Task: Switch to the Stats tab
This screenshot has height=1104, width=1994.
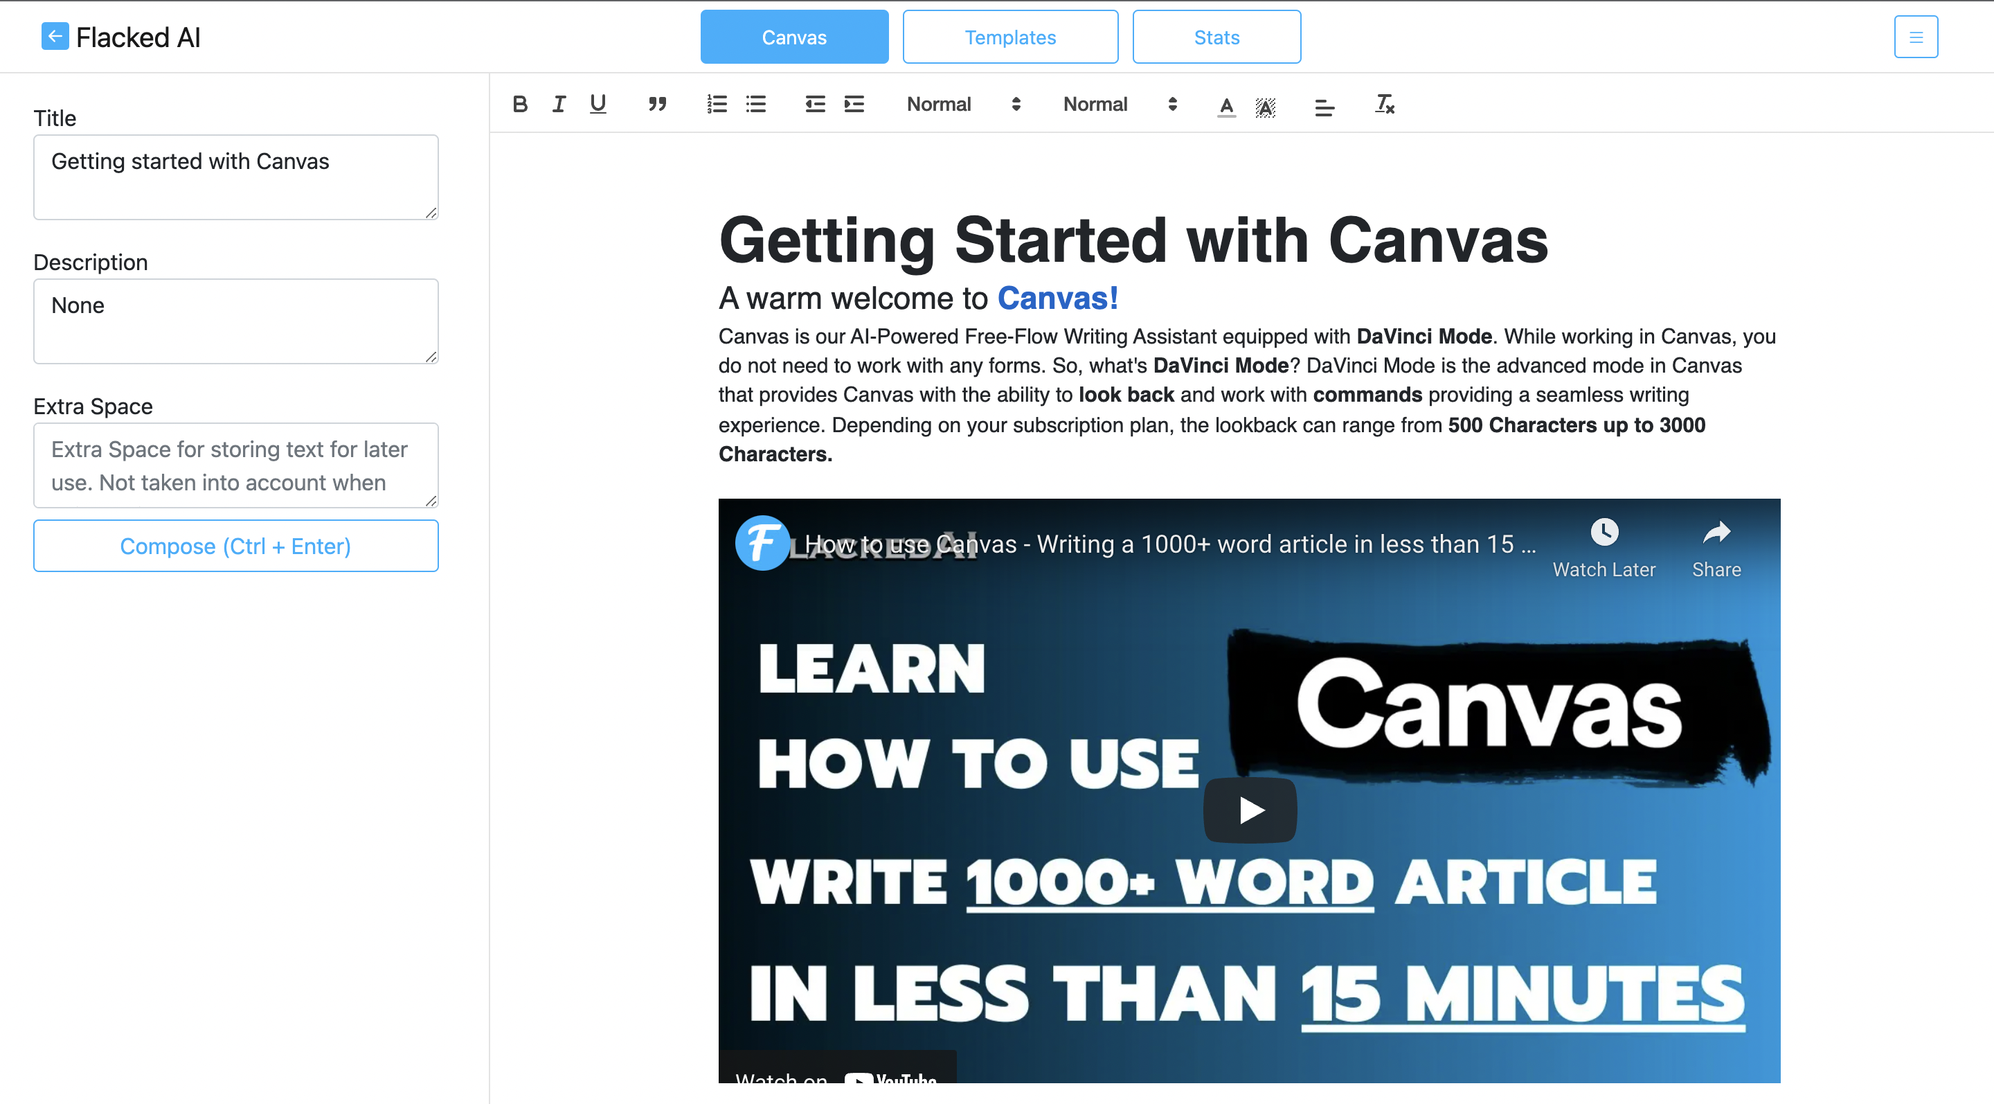Action: tap(1216, 37)
